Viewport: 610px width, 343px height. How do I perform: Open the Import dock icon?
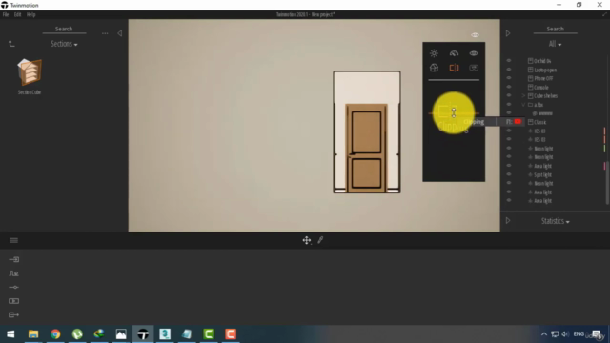(x=14, y=259)
